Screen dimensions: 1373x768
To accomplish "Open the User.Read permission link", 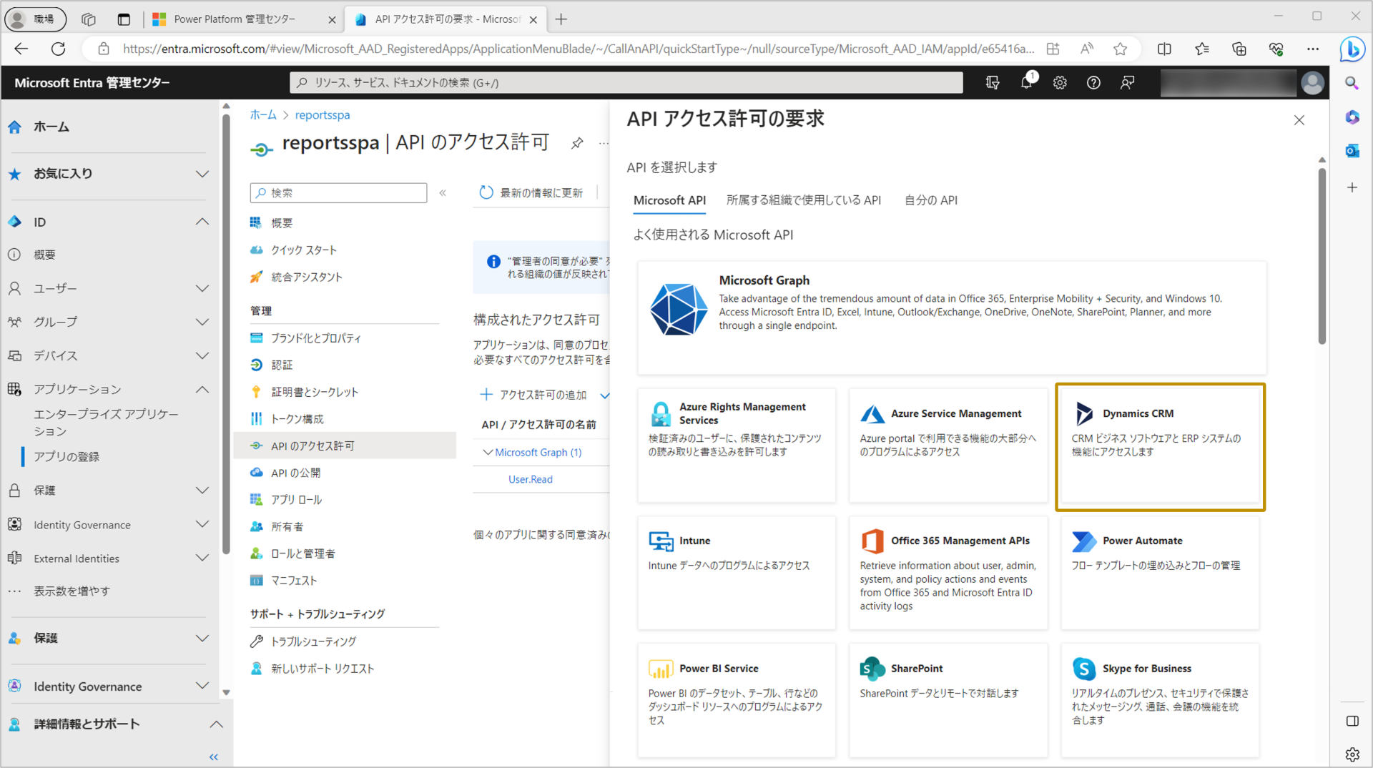I will [x=530, y=479].
